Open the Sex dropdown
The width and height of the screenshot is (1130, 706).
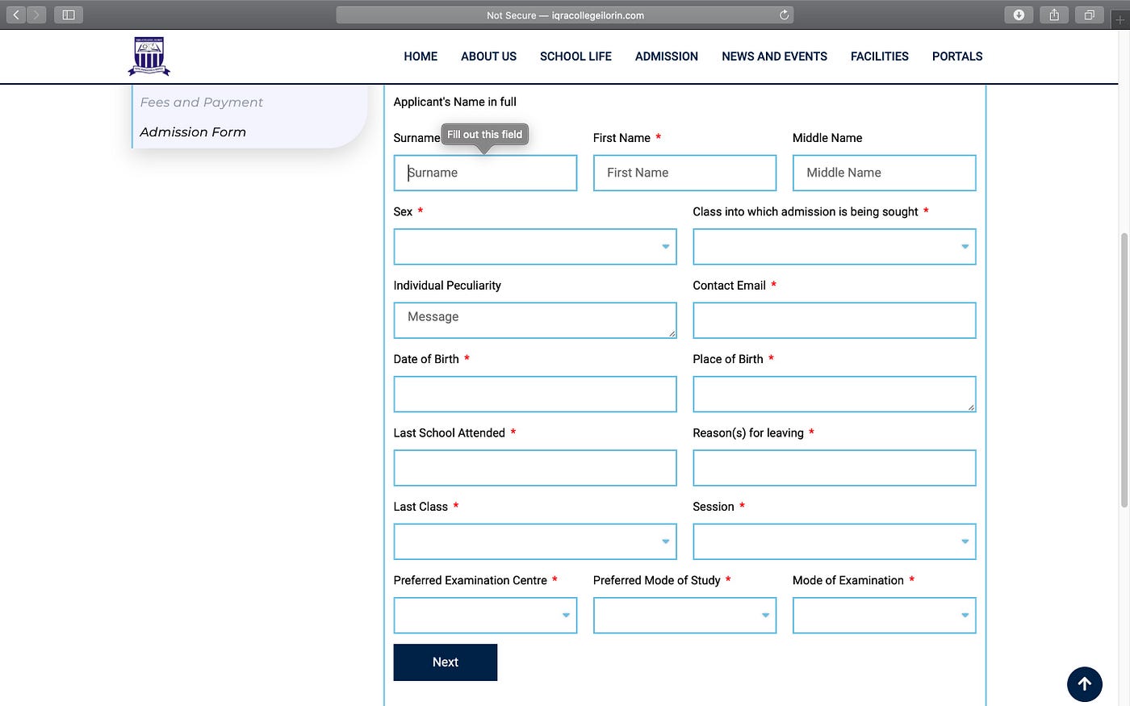point(535,247)
